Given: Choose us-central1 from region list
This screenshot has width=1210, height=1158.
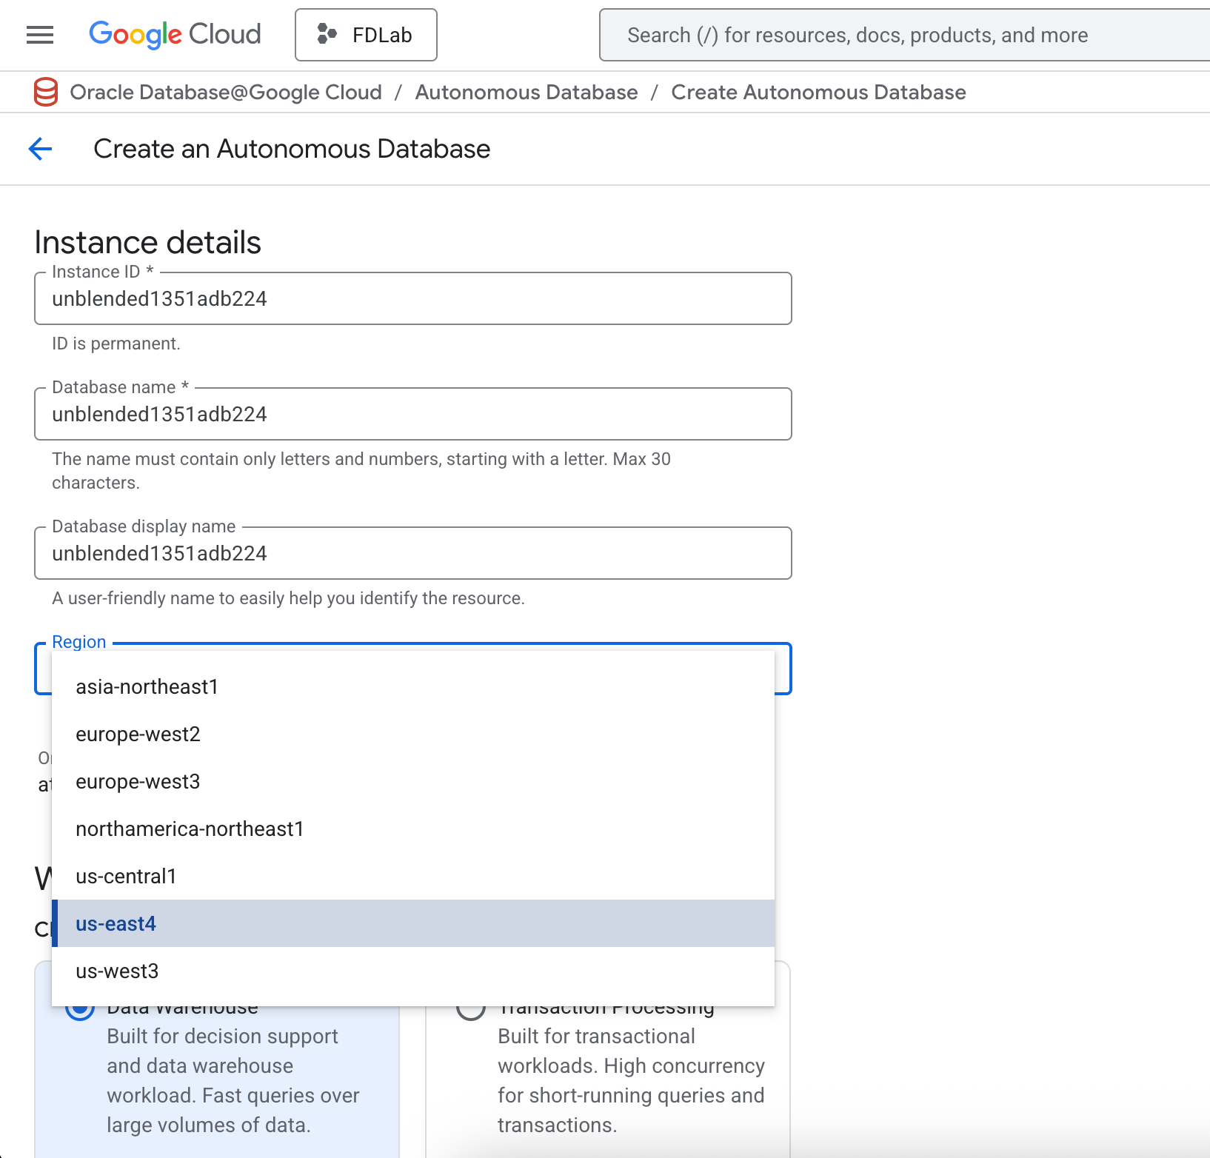Looking at the screenshot, I should (x=413, y=876).
